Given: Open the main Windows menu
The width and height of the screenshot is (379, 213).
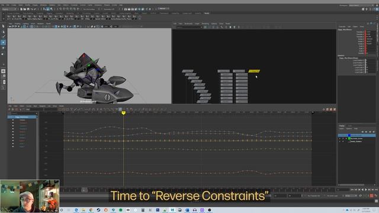Looking at the screenshot, I should tap(43, 5).
